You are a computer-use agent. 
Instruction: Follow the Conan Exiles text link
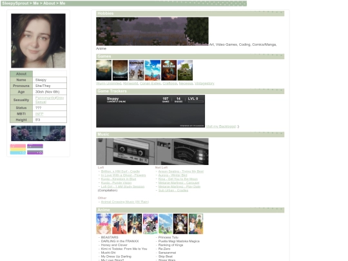pos(150,83)
